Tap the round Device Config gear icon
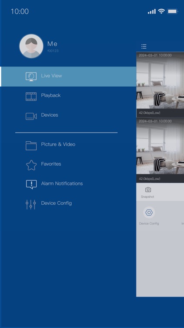This screenshot has height=328, width=184. [x=149, y=213]
